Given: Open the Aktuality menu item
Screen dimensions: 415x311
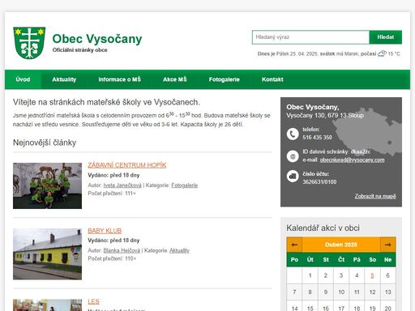Looking at the screenshot, I should 64,79.
